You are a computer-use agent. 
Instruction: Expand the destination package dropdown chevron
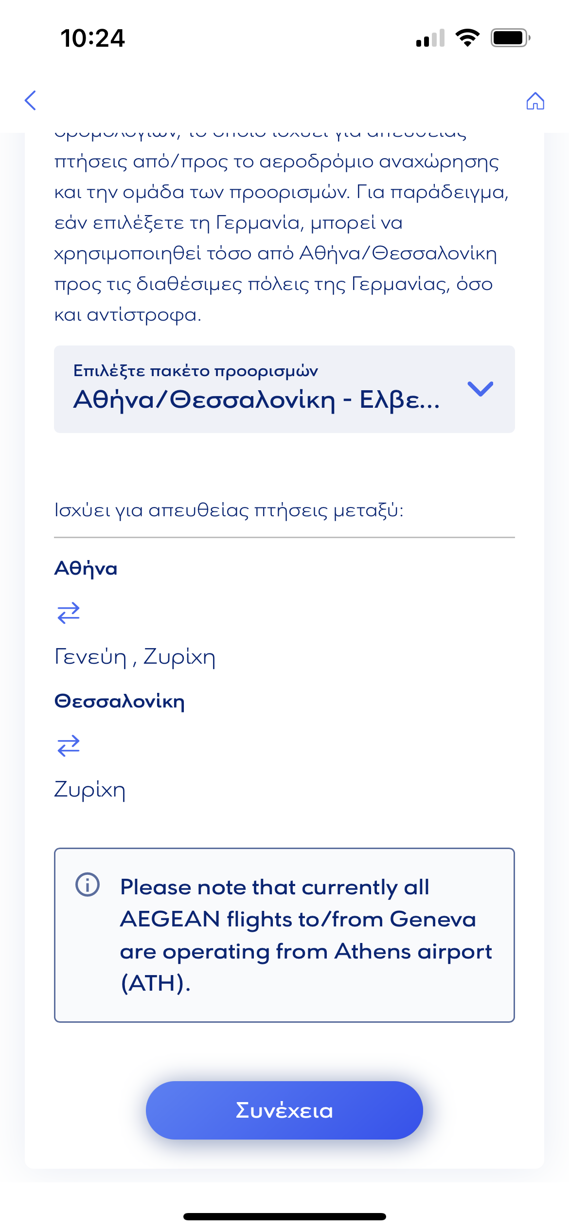point(480,388)
